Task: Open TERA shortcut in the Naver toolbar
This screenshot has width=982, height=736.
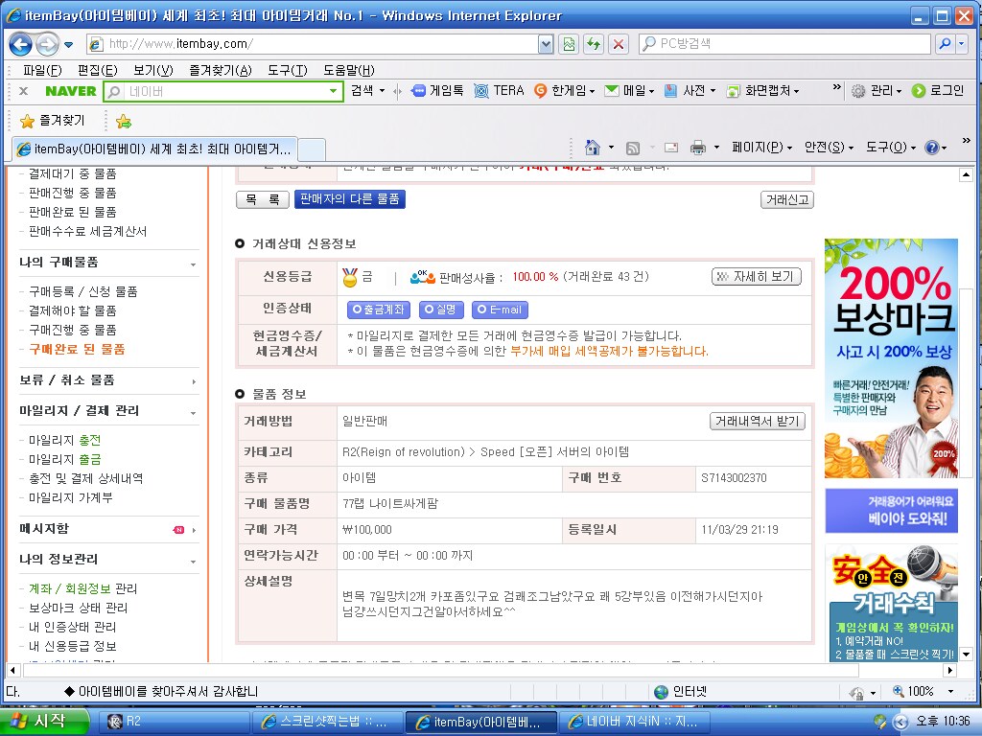Action: point(499,90)
